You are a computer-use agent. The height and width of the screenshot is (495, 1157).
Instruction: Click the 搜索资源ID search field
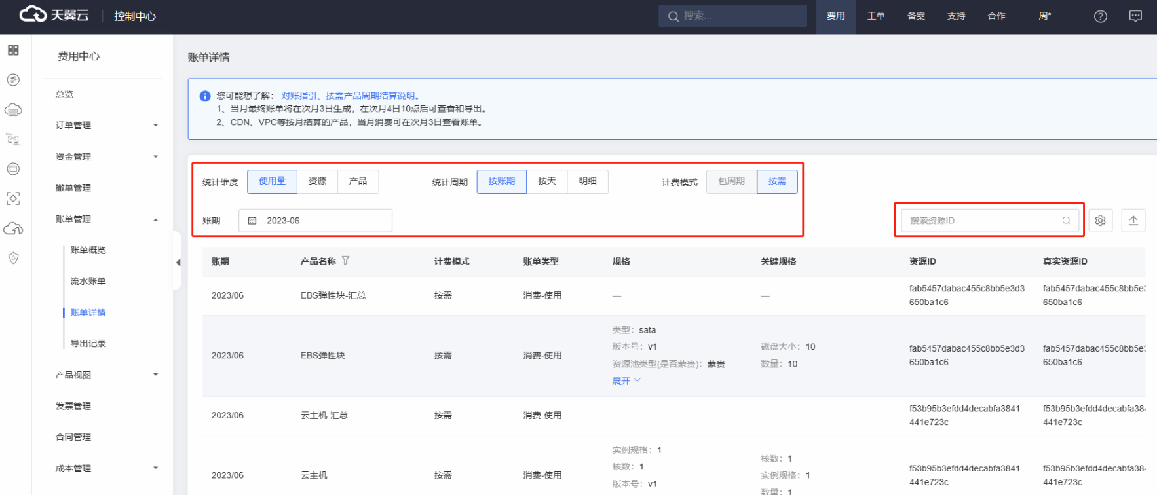(x=983, y=221)
